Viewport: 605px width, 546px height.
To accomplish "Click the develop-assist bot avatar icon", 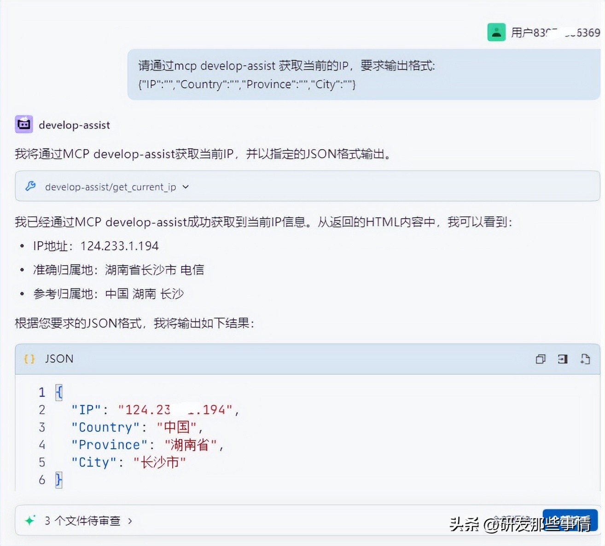I will pyautogui.click(x=24, y=124).
